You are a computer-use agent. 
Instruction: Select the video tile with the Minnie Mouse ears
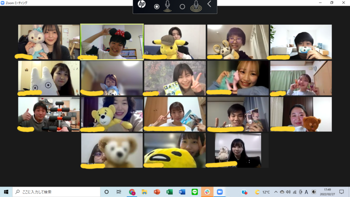112,42
